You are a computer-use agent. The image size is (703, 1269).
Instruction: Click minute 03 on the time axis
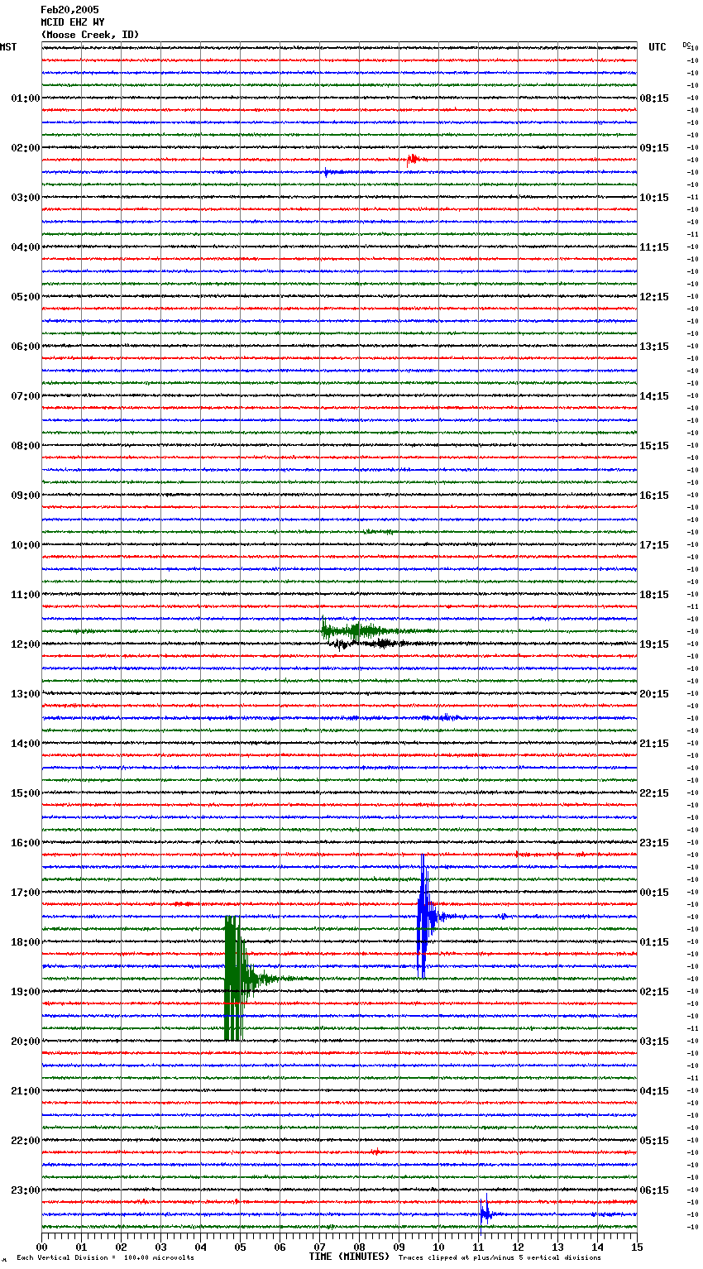point(161,1247)
